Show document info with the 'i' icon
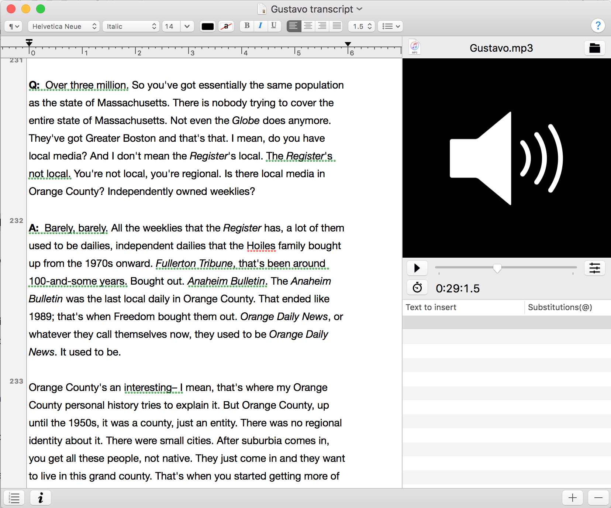Image resolution: width=611 pixels, height=508 pixels. 40,498
